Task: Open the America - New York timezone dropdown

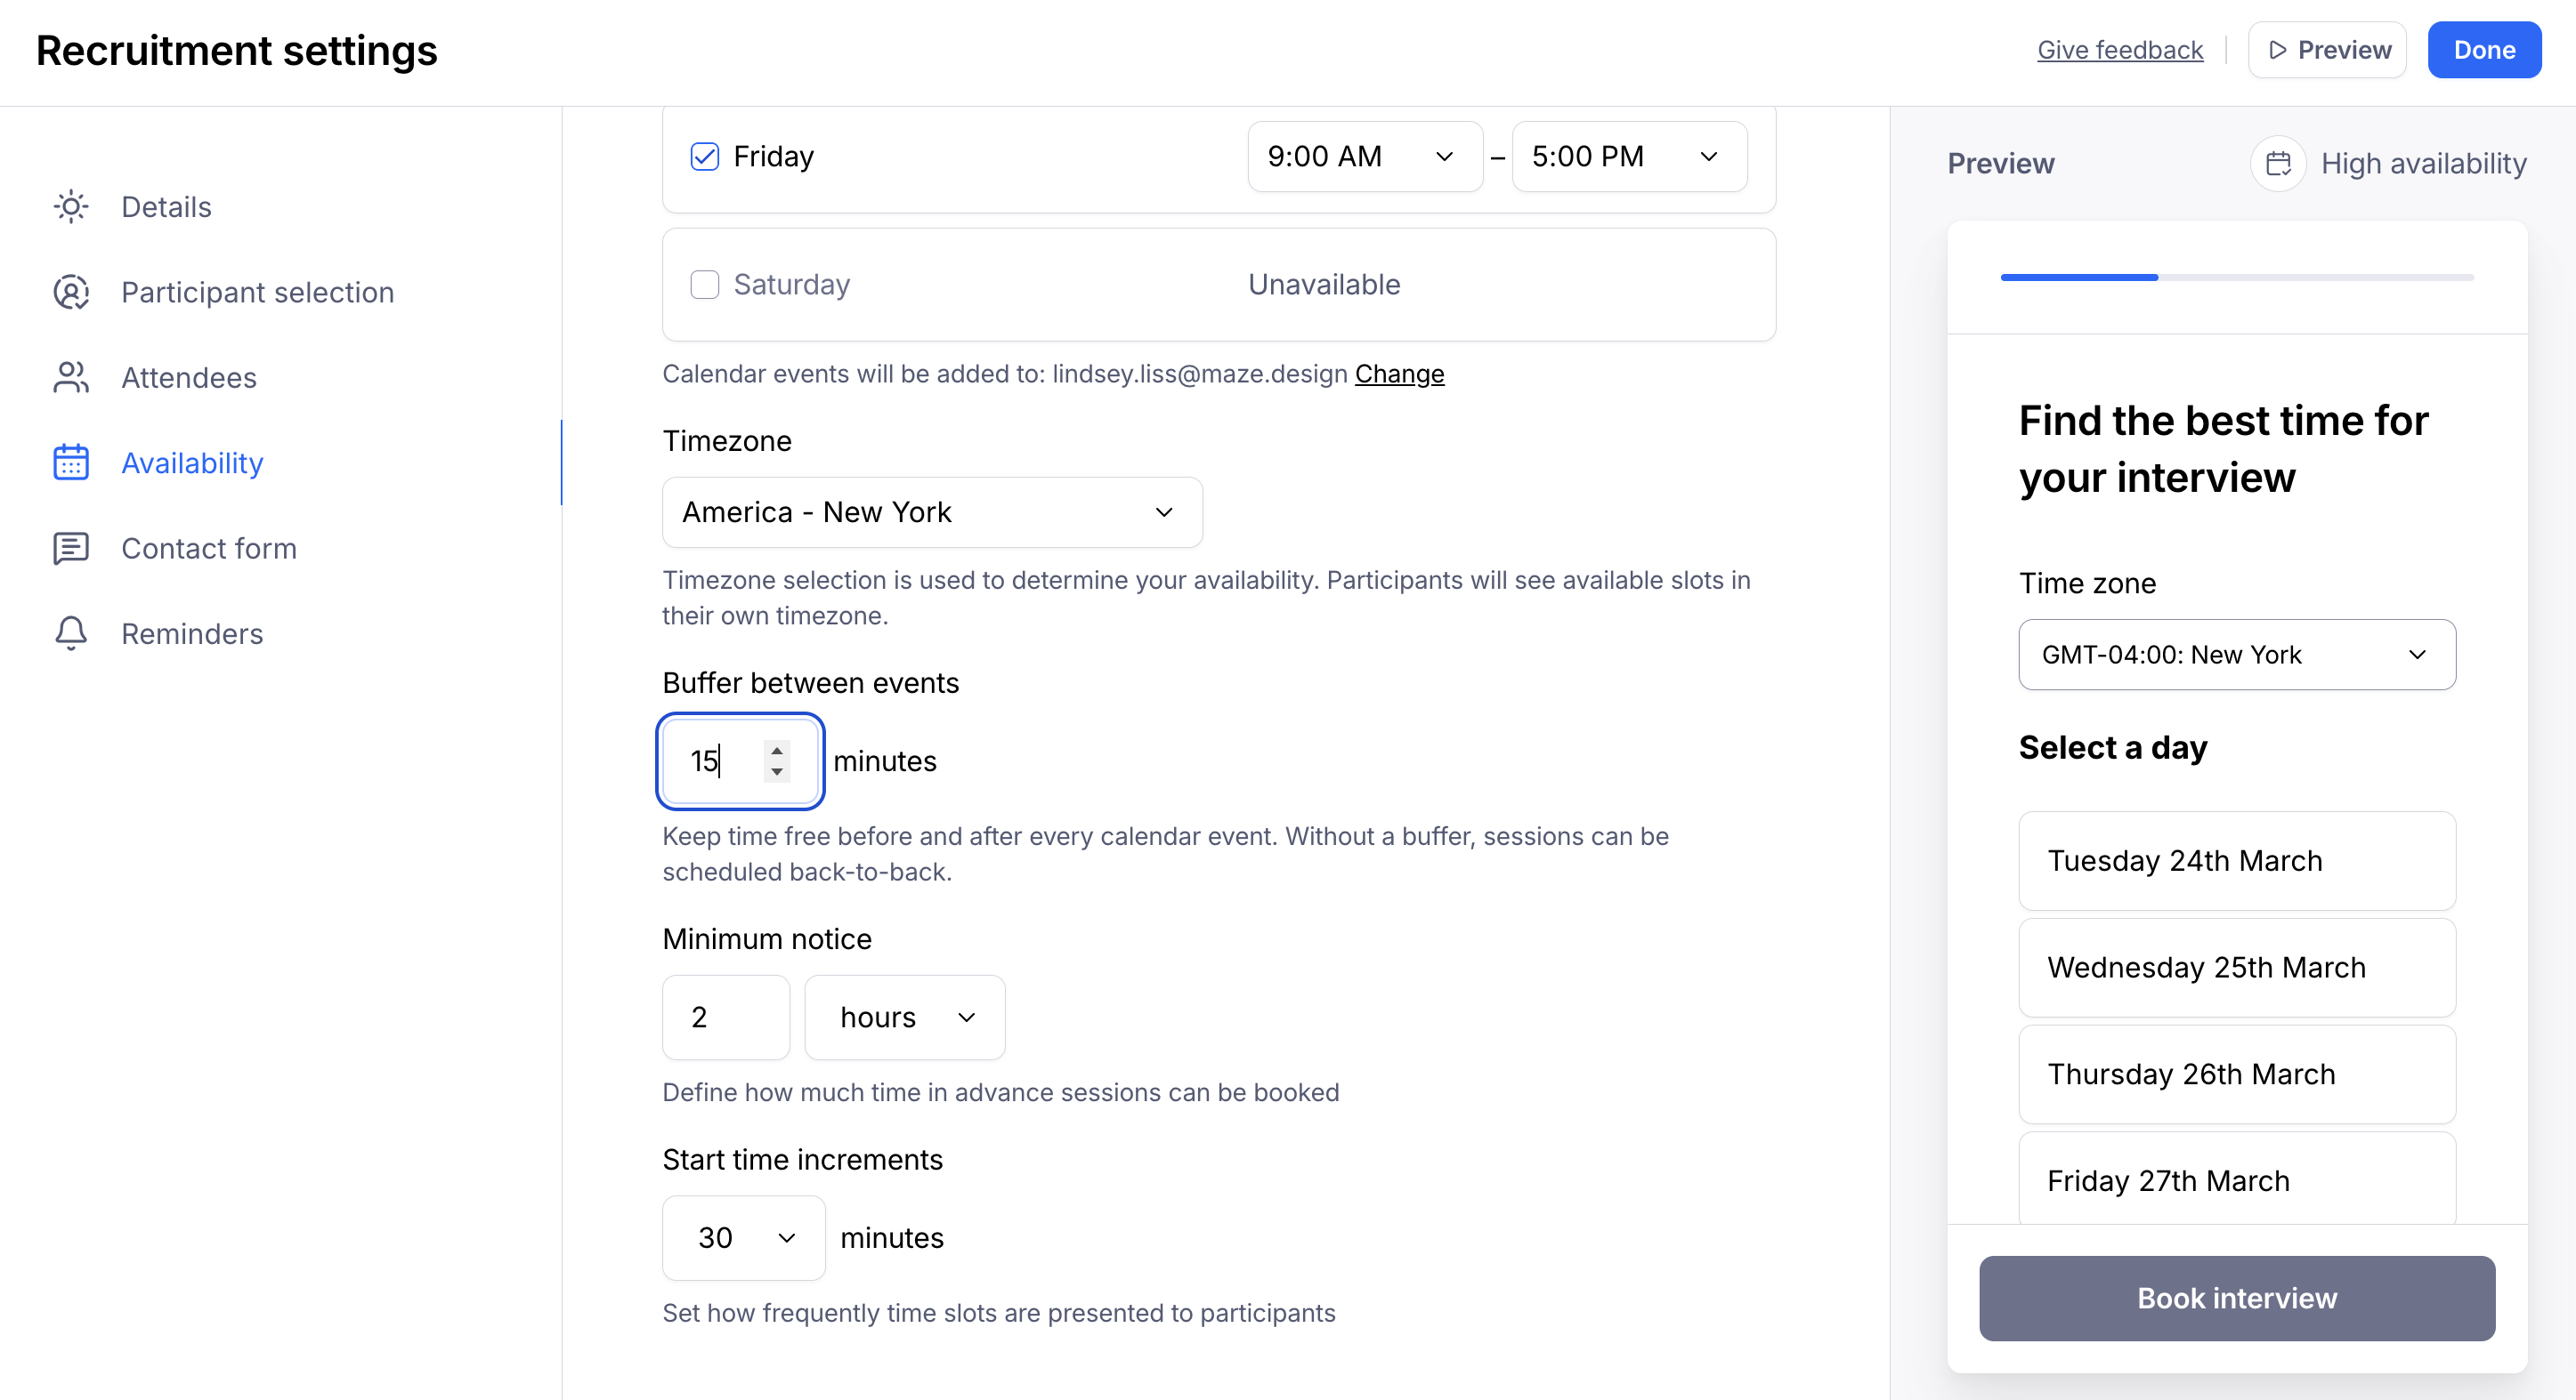Action: click(931, 511)
